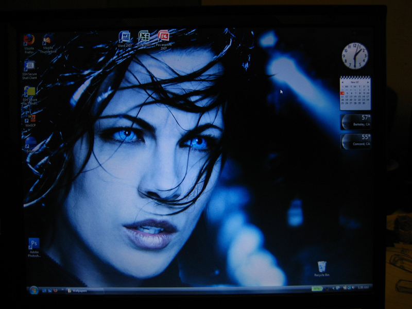The image size is (412, 309).
Task: Click the Wallpapers taskbar button
Action: tap(84, 291)
